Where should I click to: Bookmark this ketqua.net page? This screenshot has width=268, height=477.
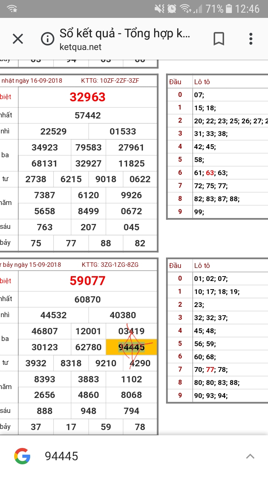point(218,39)
